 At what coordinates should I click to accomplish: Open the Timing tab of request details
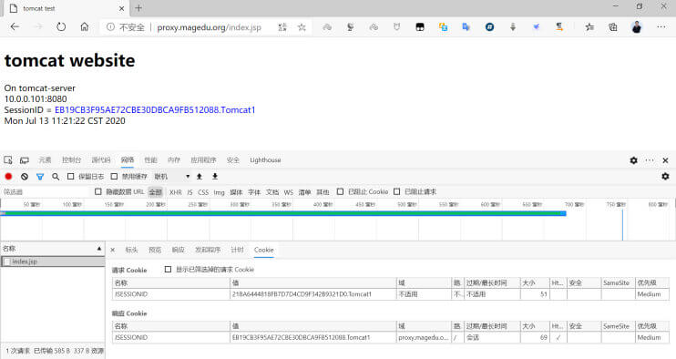[237, 250]
